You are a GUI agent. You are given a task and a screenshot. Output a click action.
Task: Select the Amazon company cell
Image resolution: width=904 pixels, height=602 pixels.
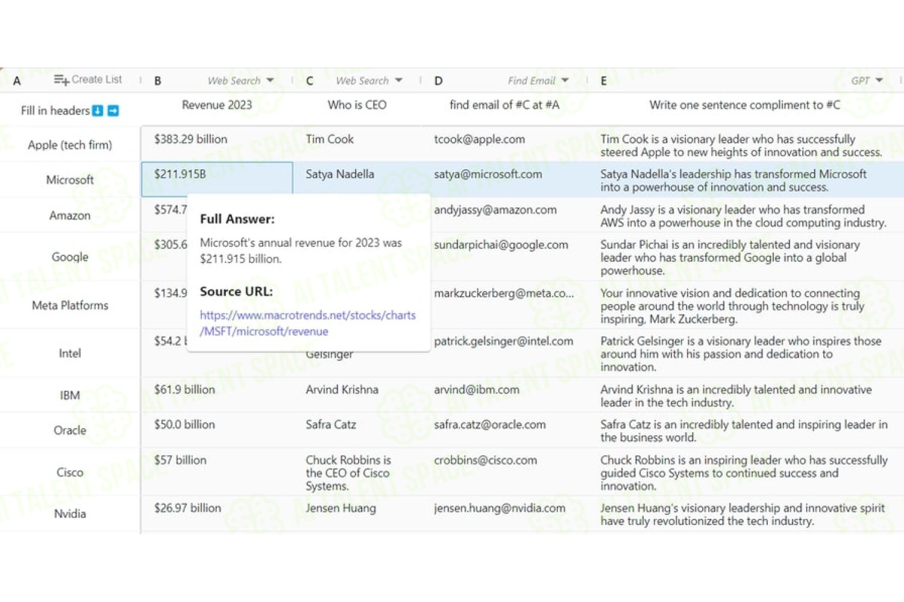(x=70, y=216)
